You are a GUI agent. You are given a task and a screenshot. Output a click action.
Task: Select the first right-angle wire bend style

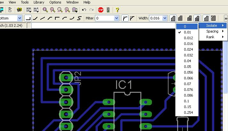click(x=28, y=18)
